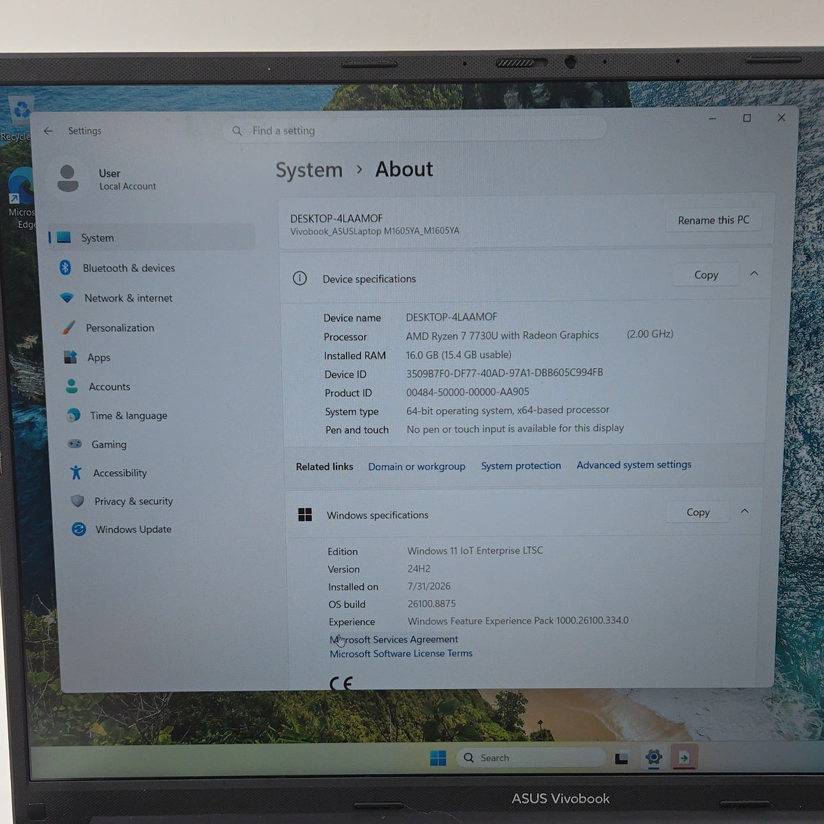Image resolution: width=824 pixels, height=824 pixels.
Task: Select the Installed on date 7/31/2026
Action: pos(429,586)
